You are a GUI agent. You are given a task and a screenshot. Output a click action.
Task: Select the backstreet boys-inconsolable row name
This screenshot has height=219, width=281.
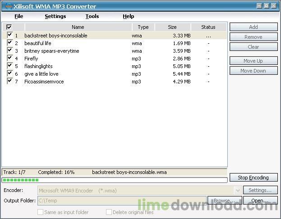(56, 36)
